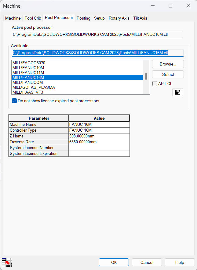The image size is (197, 270).
Task: Click the Machine Name value FANUC 16M
Action: [99, 124]
